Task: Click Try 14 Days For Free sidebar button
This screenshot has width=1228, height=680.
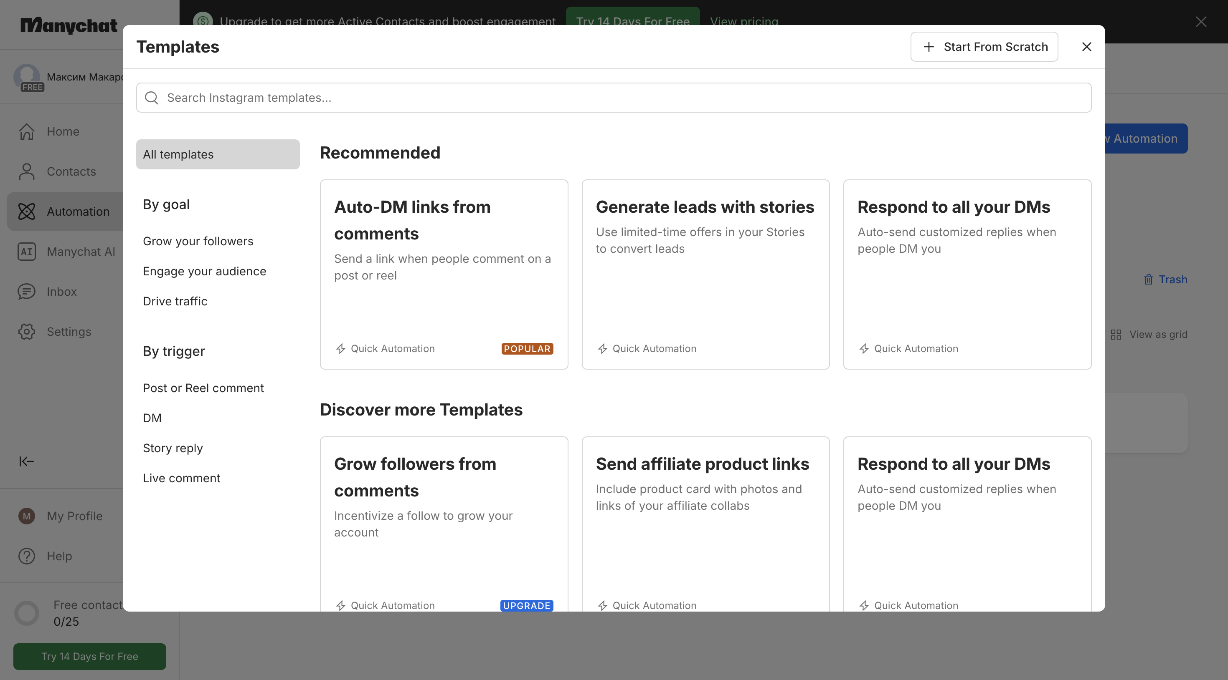Action: point(90,657)
